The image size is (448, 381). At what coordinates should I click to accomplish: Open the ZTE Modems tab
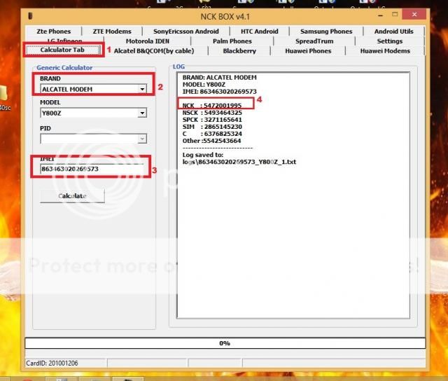click(x=111, y=32)
